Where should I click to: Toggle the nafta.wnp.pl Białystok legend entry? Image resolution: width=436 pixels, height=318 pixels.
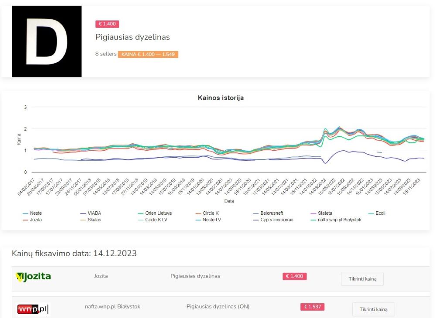coord(336,220)
